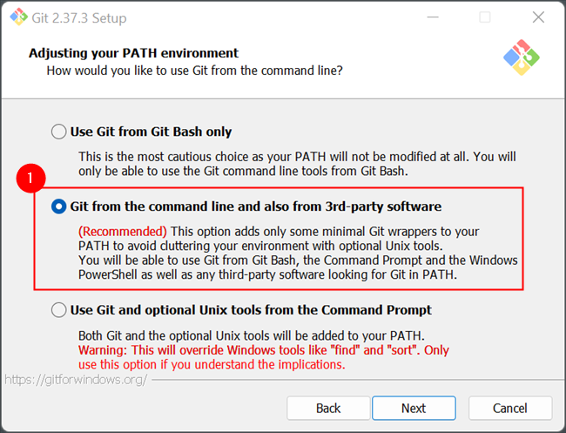Click the "How would you like to use Git" subheading

193,70
